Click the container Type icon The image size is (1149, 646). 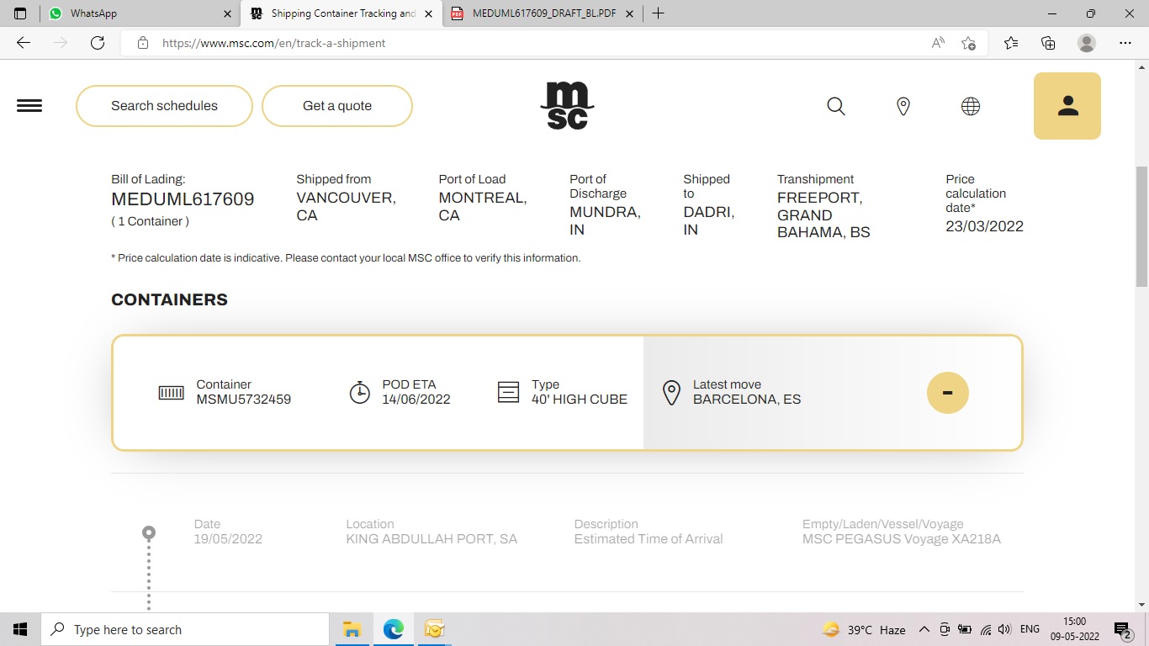[509, 392]
